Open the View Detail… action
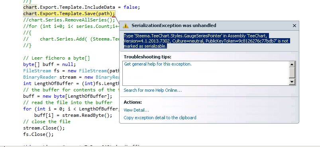Viewport: 320px width, 147px height. (x=136, y=110)
